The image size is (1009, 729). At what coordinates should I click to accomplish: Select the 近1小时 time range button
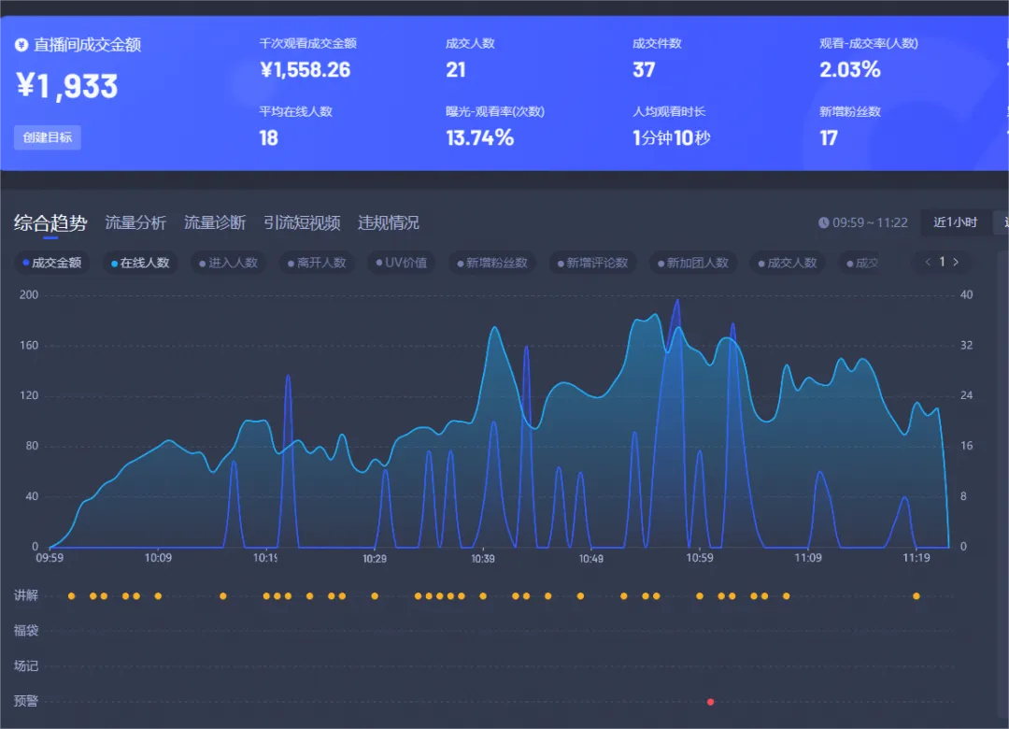pyautogui.click(x=955, y=222)
